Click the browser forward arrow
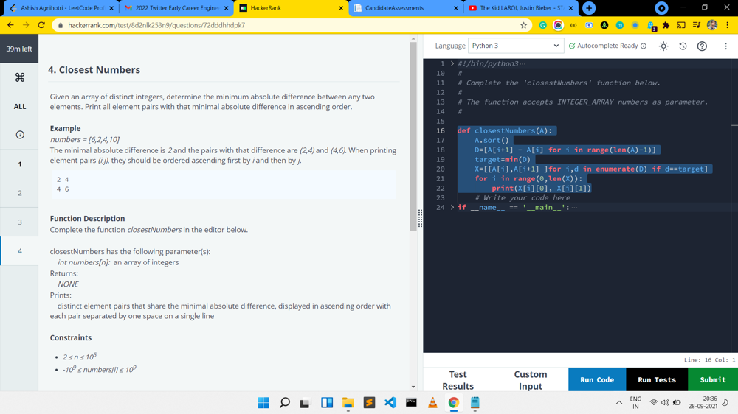This screenshot has height=414, width=738. tap(26, 25)
